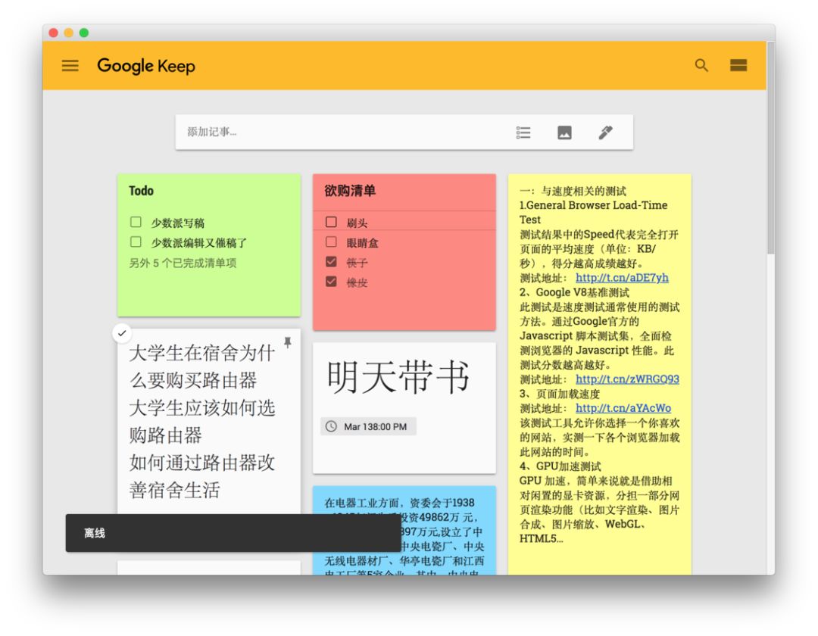Create a new image note icon
This screenshot has height=636, width=818.
tap(564, 132)
